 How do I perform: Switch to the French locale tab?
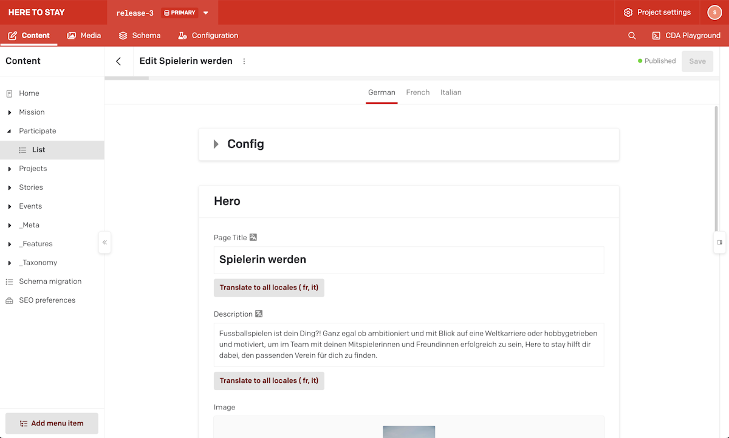[x=418, y=92]
